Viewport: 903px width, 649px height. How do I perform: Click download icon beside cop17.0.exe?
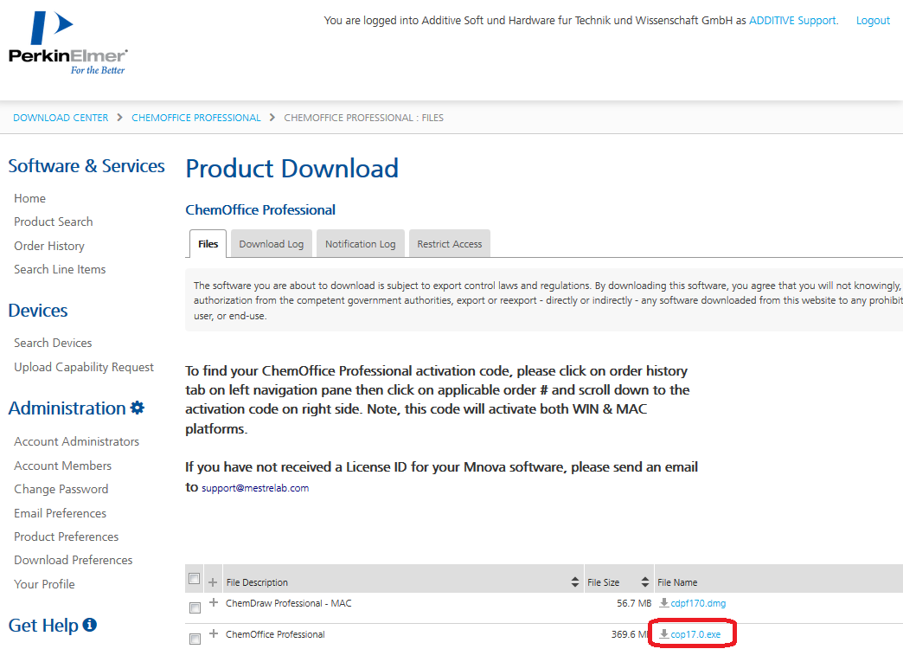(x=664, y=634)
